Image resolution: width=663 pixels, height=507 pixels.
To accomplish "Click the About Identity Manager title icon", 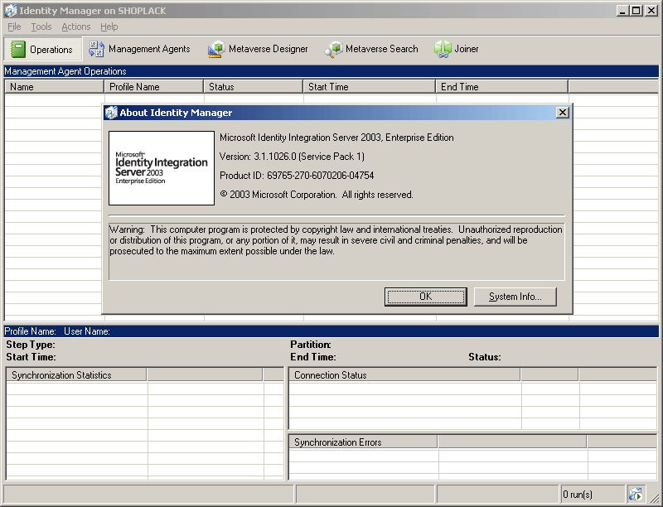I will pos(111,113).
